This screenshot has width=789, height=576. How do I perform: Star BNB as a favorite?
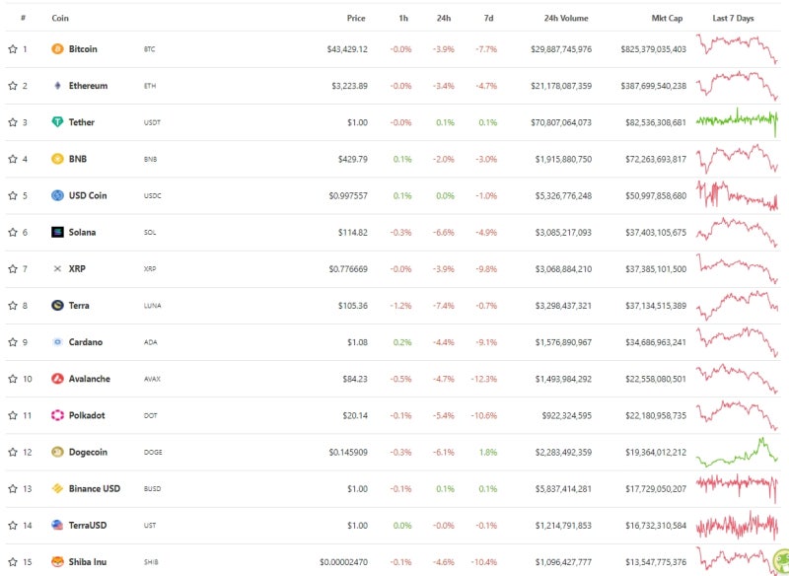pyautogui.click(x=13, y=159)
